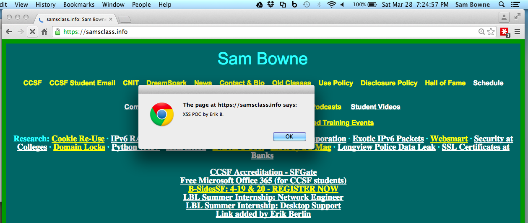Click the Chrome profile avatar button
528x223 pixels.
pyautogui.click(x=504, y=17)
